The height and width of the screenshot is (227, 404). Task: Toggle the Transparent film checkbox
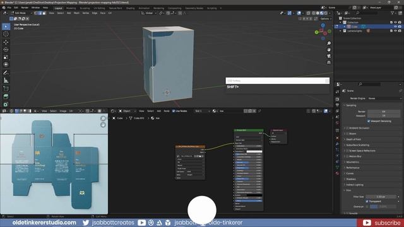pyautogui.click(x=367, y=201)
